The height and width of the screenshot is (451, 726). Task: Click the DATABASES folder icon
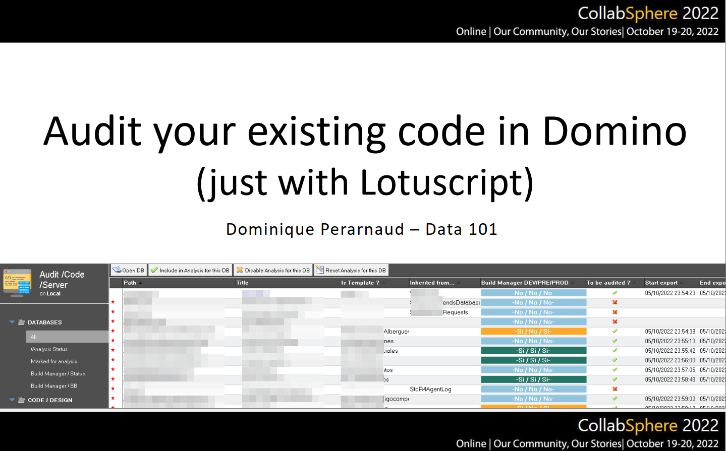[22, 323]
